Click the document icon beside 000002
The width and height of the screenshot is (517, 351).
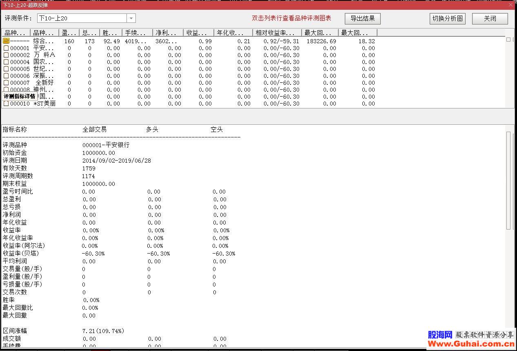point(6,55)
